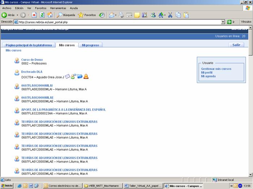Open the Mi agenda link
253x189 pixels.
tap(208, 76)
